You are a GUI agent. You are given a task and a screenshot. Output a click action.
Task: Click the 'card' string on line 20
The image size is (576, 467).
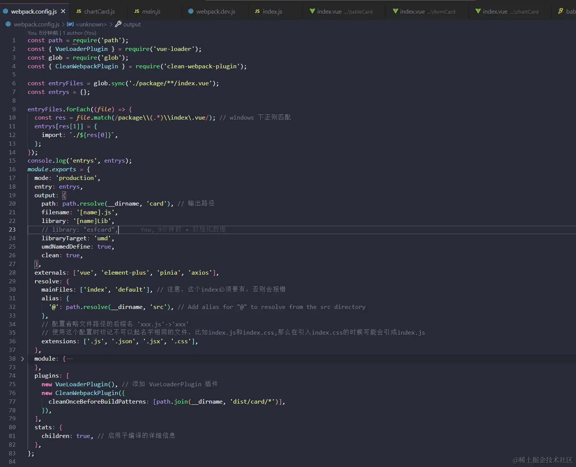click(157, 204)
